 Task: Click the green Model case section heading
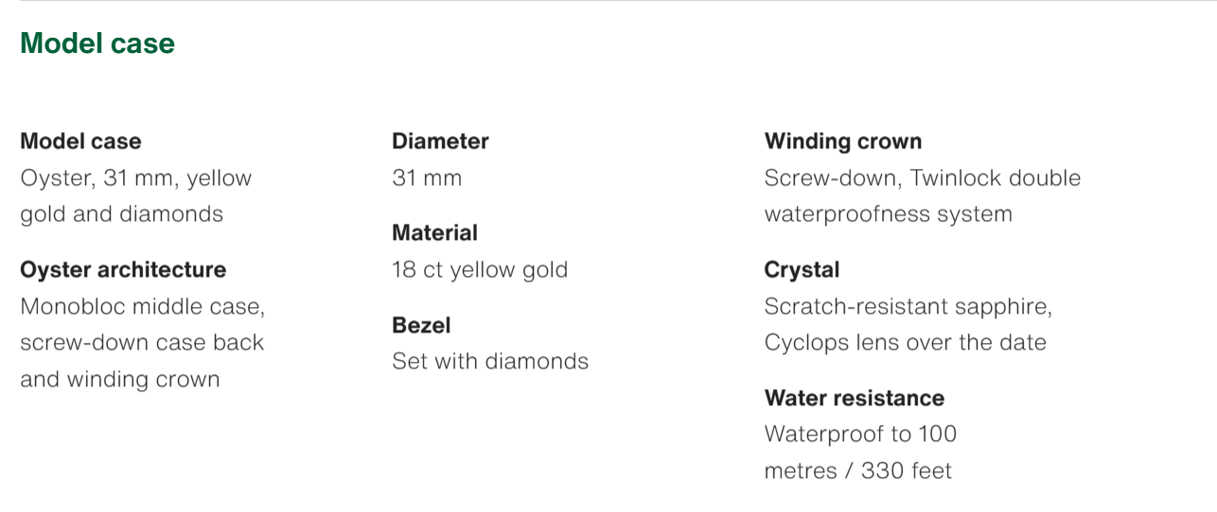97,43
